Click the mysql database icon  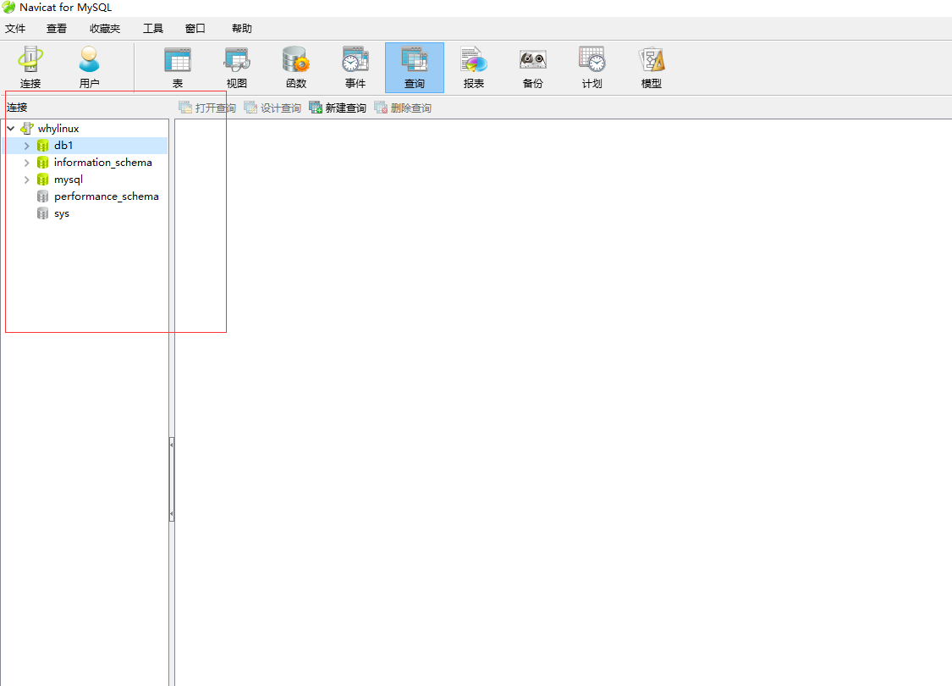click(x=42, y=180)
